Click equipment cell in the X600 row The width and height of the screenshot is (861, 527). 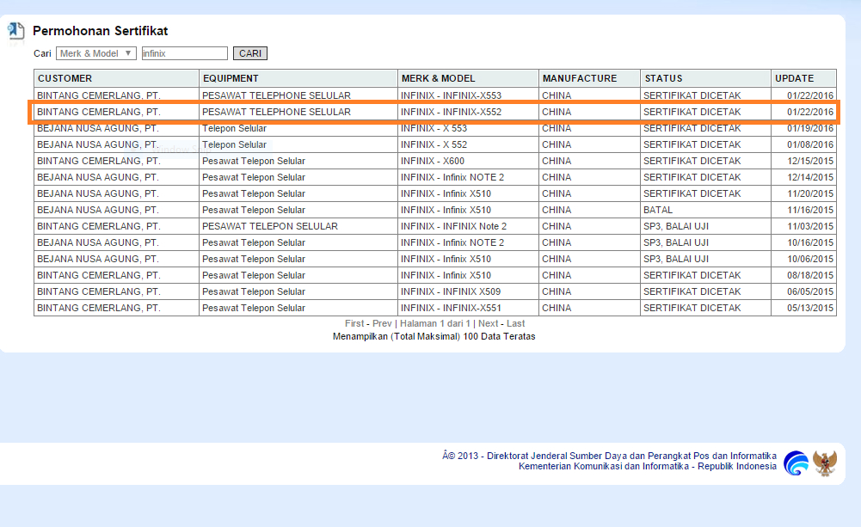(x=298, y=161)
